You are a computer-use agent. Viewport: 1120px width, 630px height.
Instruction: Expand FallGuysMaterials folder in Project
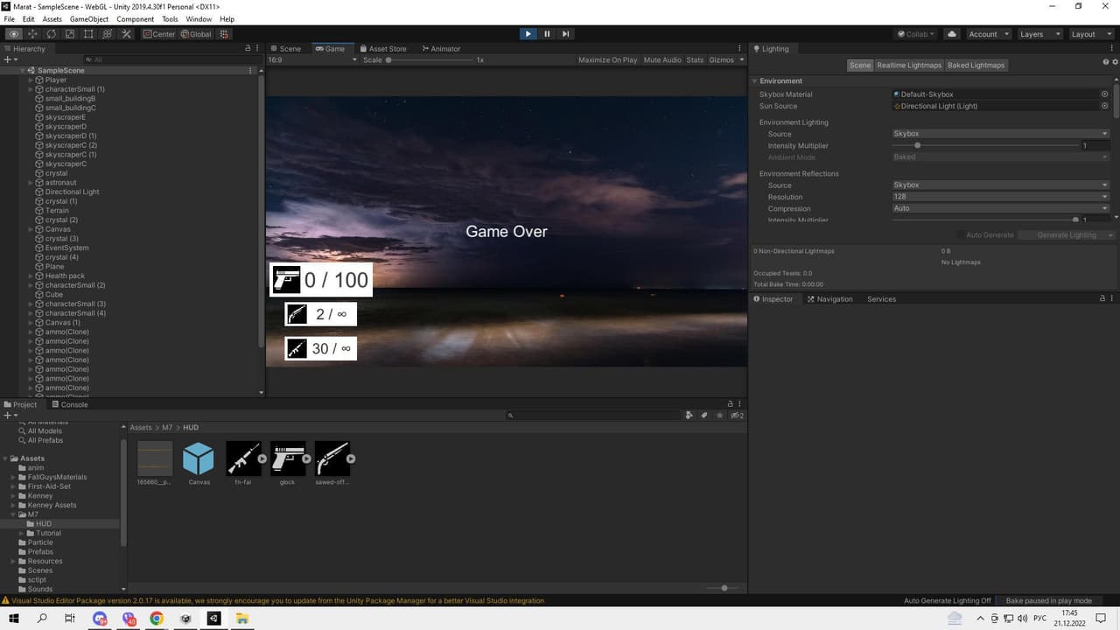(13, 477)
